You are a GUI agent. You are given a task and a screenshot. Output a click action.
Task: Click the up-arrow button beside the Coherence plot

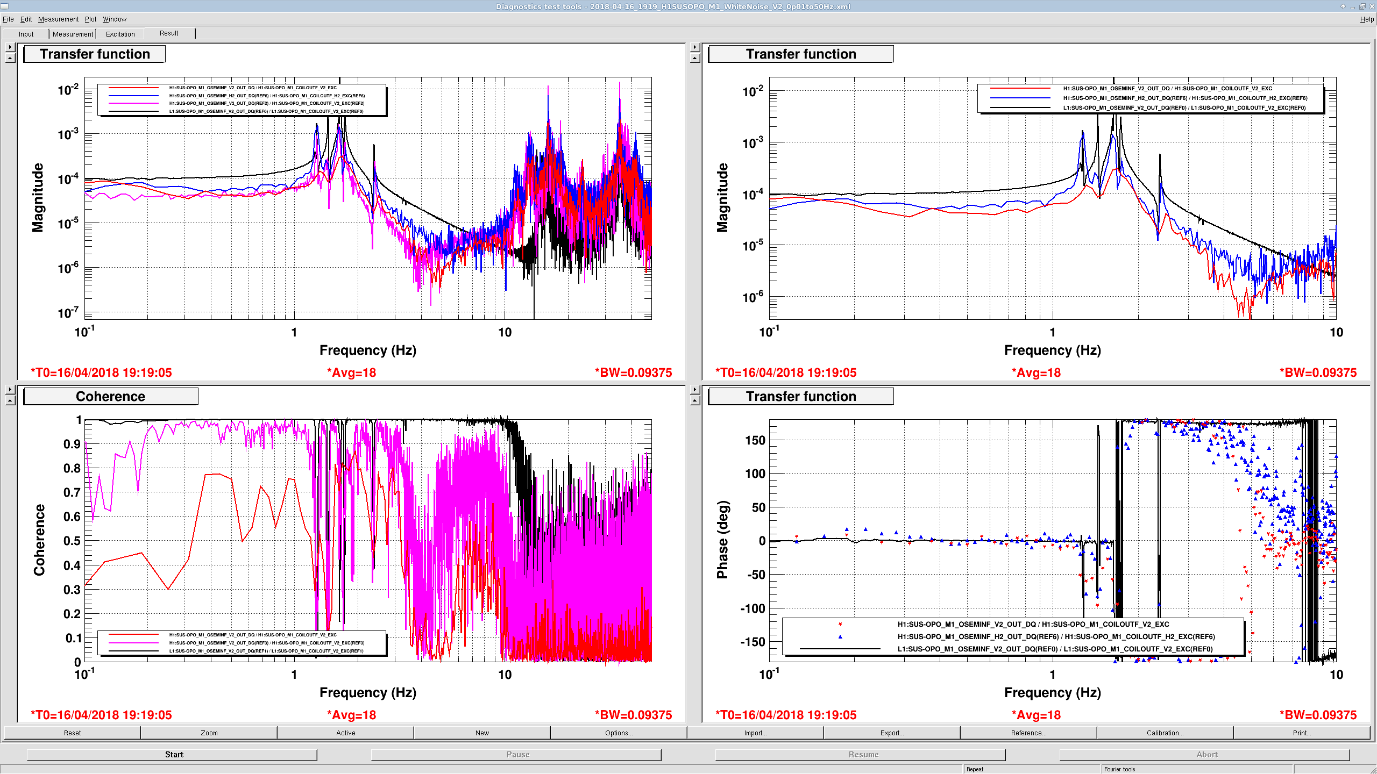tap(10, 400)
